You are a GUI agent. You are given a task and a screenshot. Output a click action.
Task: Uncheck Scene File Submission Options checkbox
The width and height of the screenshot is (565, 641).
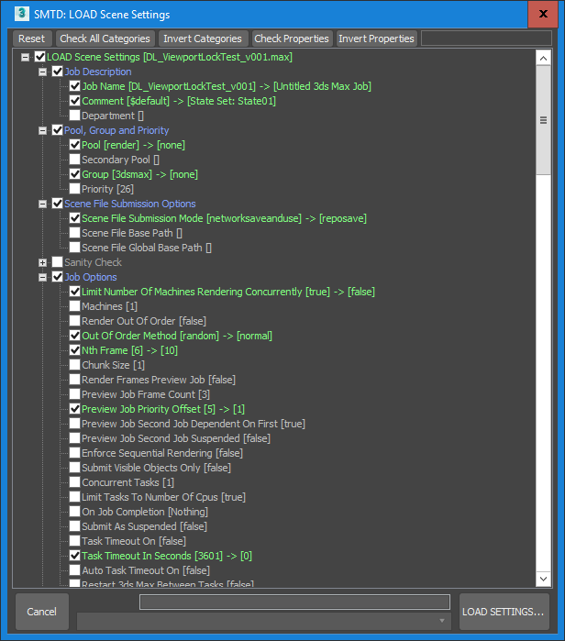pos(58,204)
